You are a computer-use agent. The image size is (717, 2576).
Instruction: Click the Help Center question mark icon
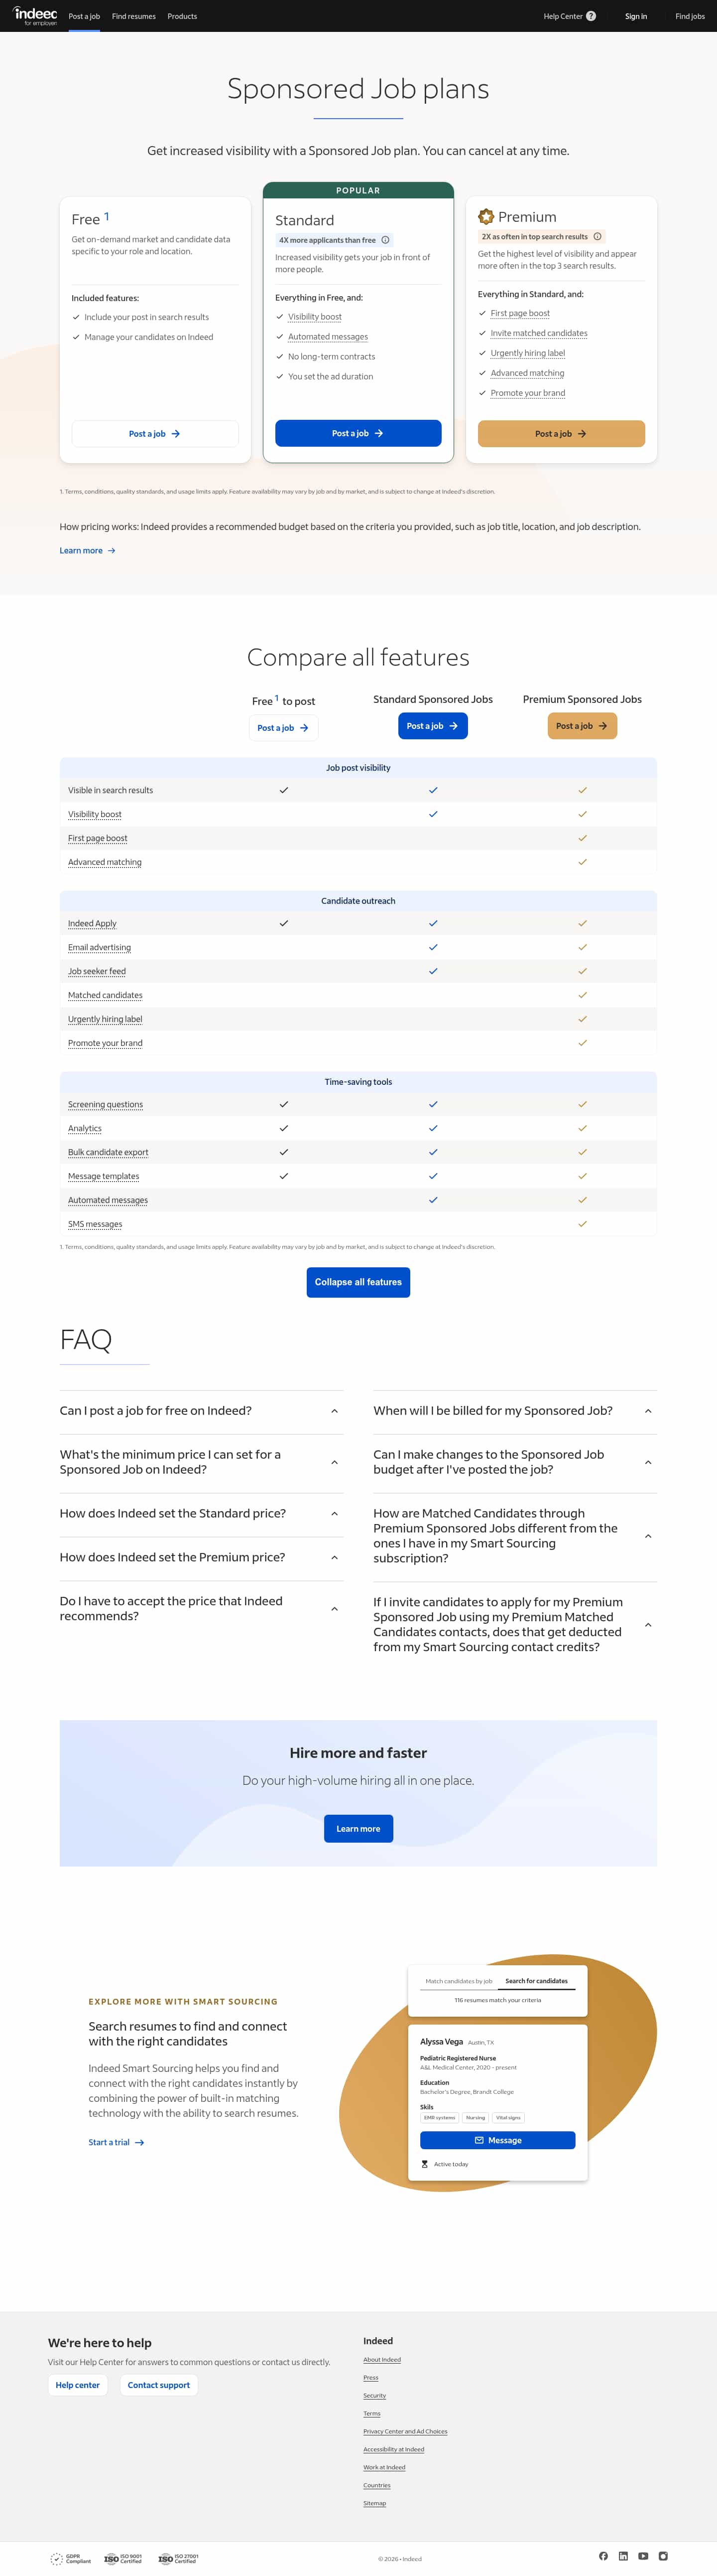click(x=591, y=16)
